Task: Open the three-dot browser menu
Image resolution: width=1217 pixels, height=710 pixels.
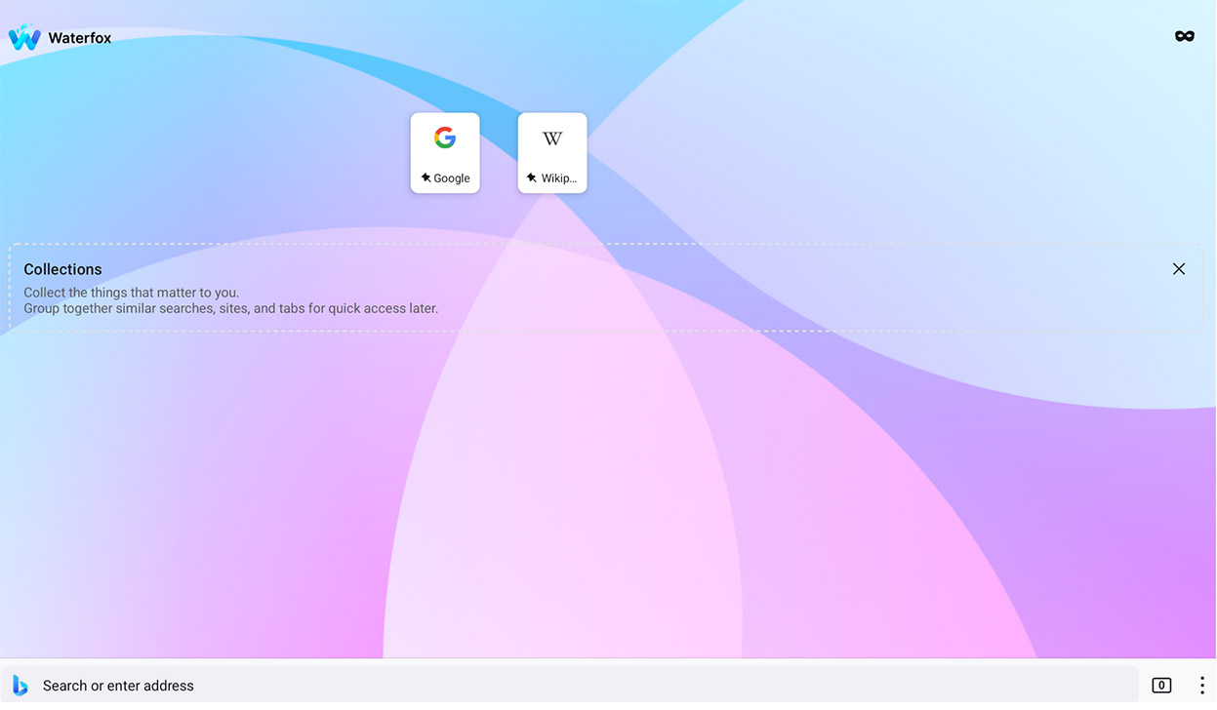Action: point(1201,686)
